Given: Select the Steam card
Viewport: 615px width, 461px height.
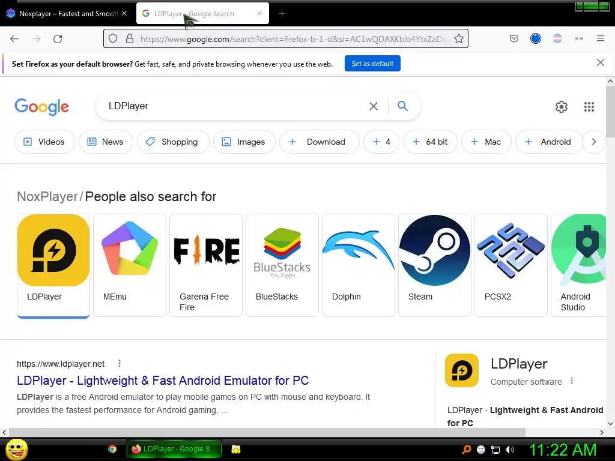Looking at the screenshot, I should pyautogui.click(x=435, y=265).
